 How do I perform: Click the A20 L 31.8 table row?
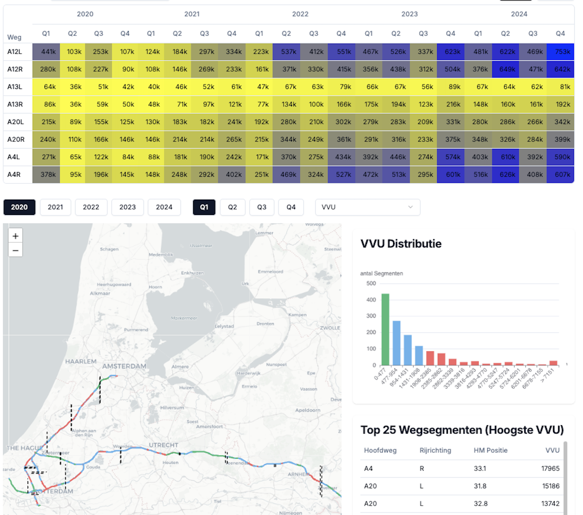(x=462, y=486)
